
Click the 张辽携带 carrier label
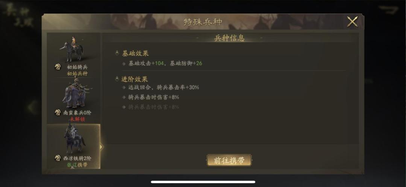(77, 165)
